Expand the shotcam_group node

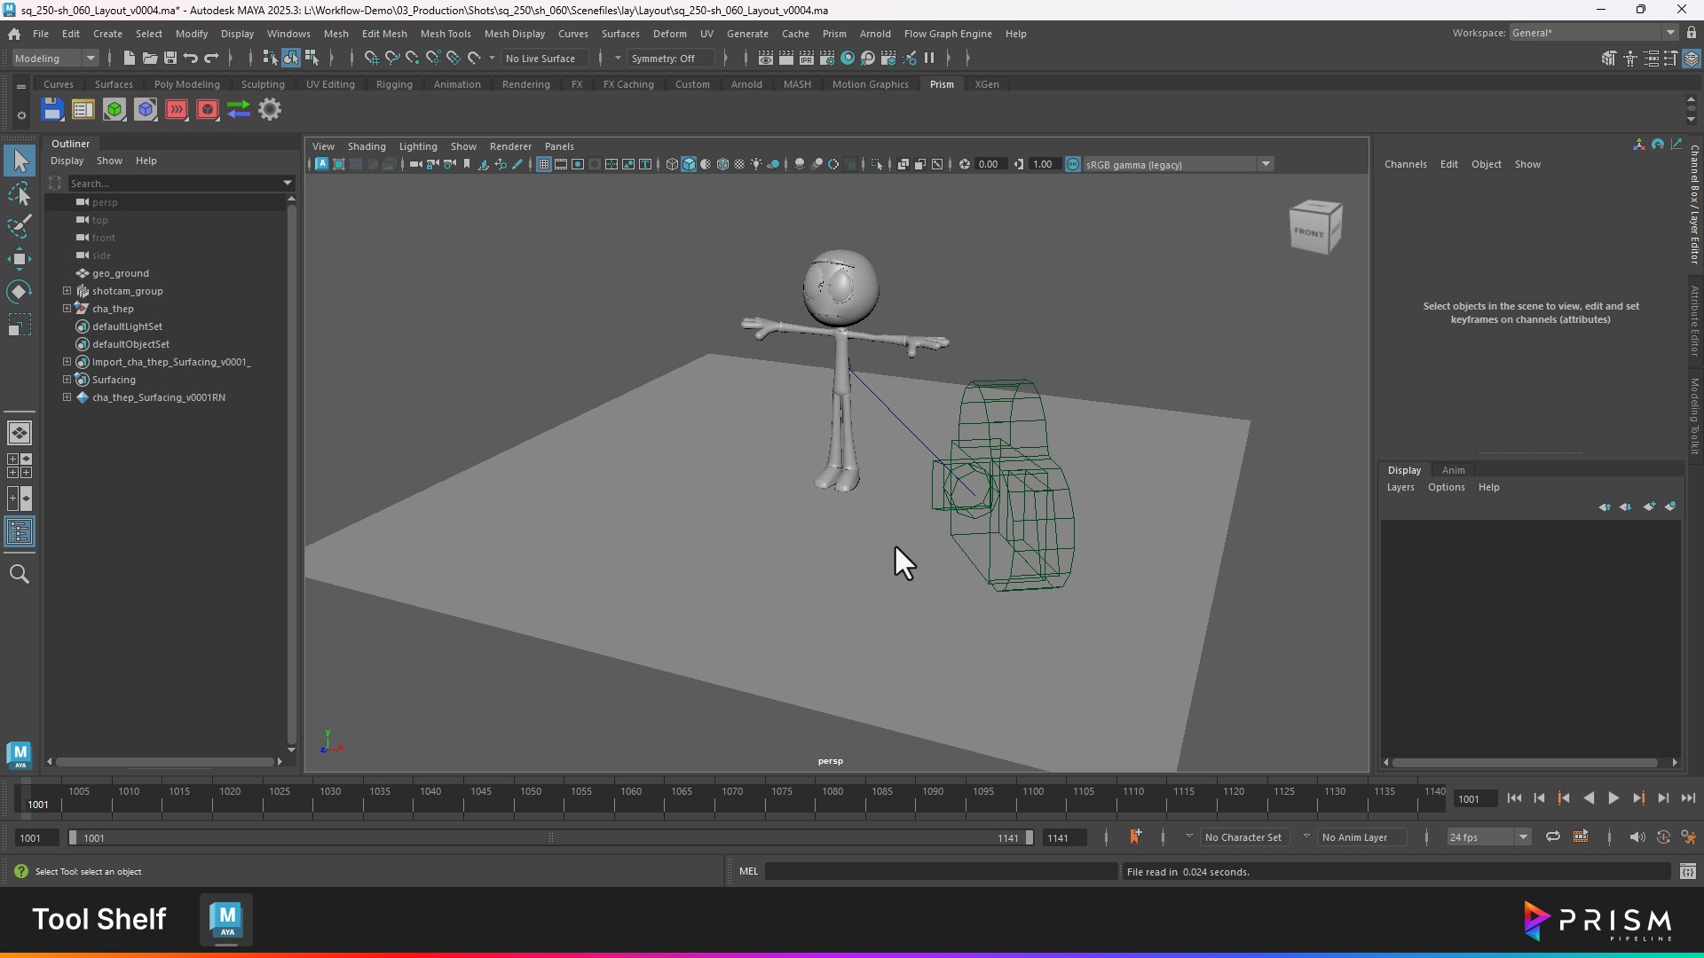click(67, 291)
